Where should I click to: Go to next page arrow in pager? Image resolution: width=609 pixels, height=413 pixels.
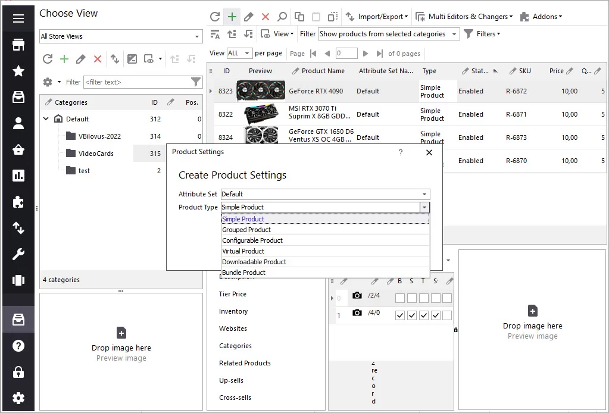pyautogui.click(x=365, y=54)
